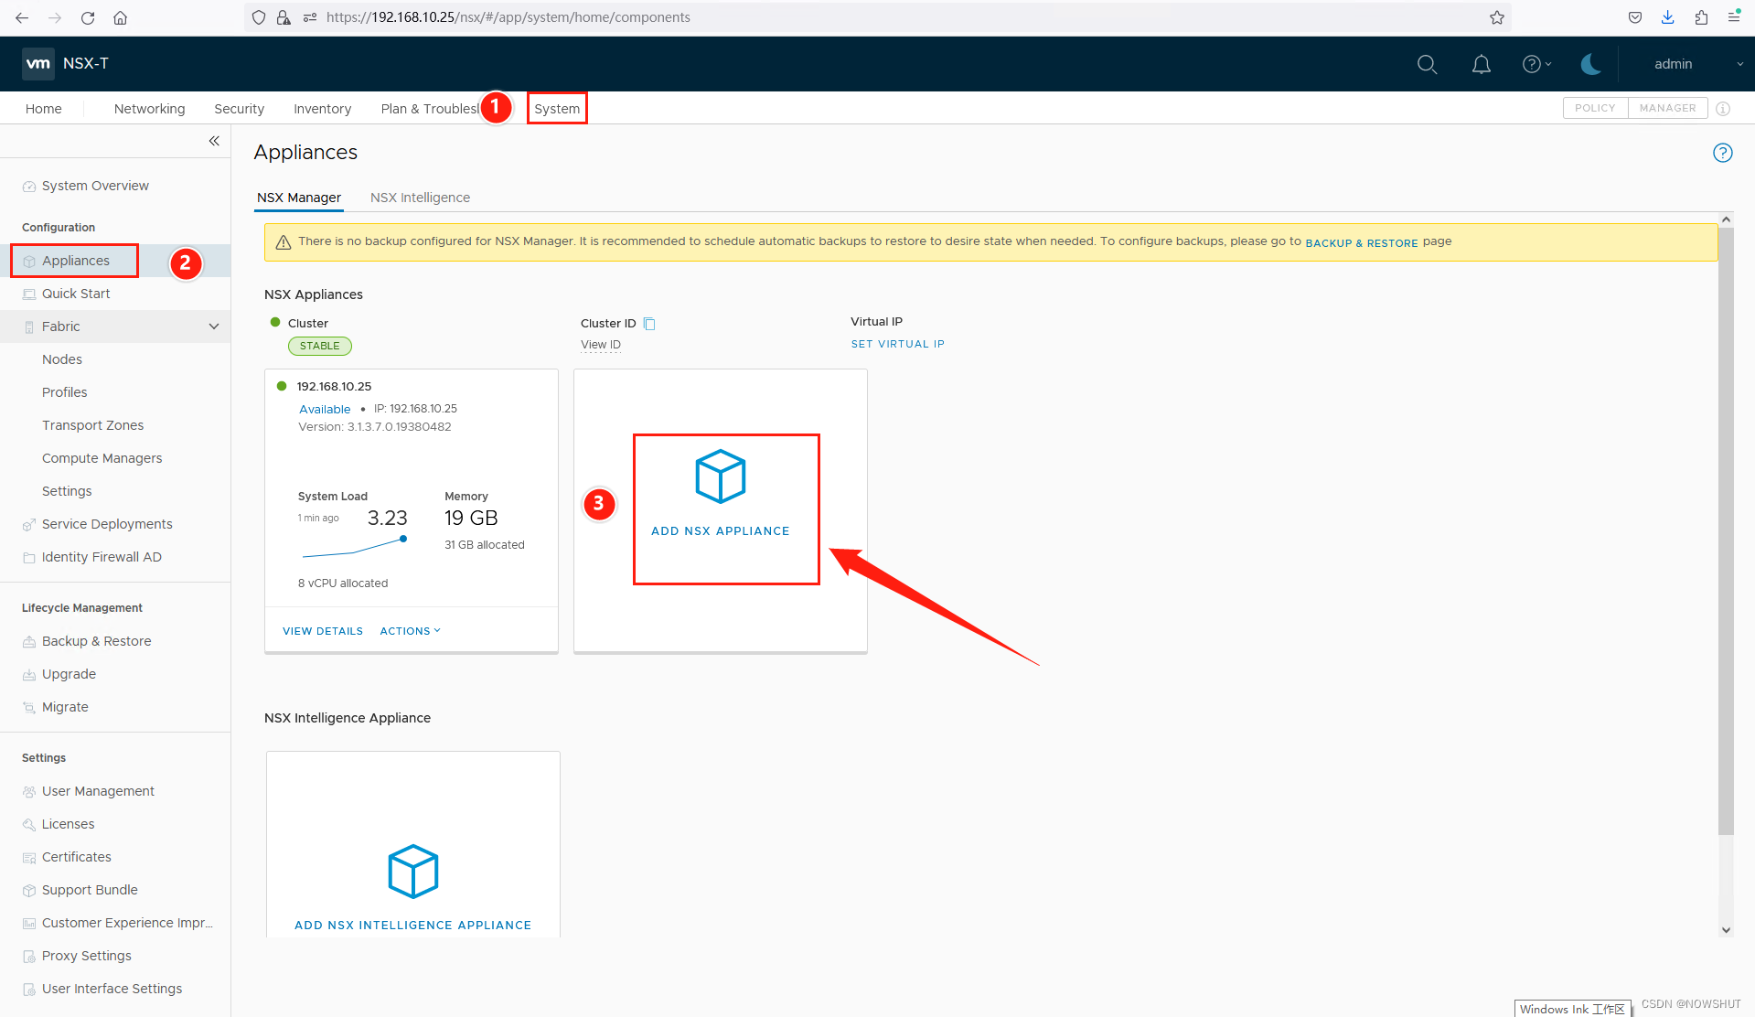The height and width of the screenshot is (1017, 1755).
Task: Select Appliances in the sidebar
Action: [x=76, y=261]
